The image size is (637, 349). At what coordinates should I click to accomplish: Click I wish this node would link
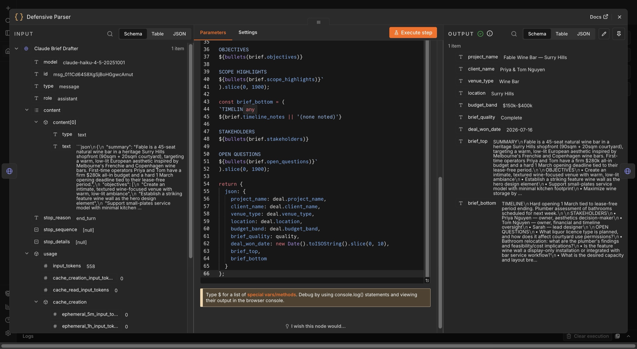(x=315, y=326)
